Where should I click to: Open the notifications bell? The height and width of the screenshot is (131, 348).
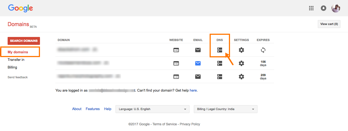(324, 8)
